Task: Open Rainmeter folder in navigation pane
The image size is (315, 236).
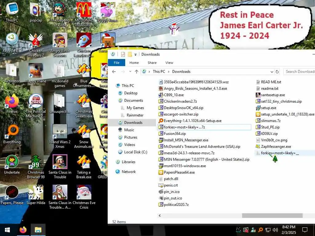Action: coord(135,115)
